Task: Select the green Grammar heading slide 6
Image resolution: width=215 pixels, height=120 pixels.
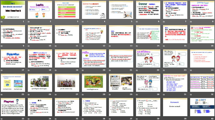Action: pos(148,10)
